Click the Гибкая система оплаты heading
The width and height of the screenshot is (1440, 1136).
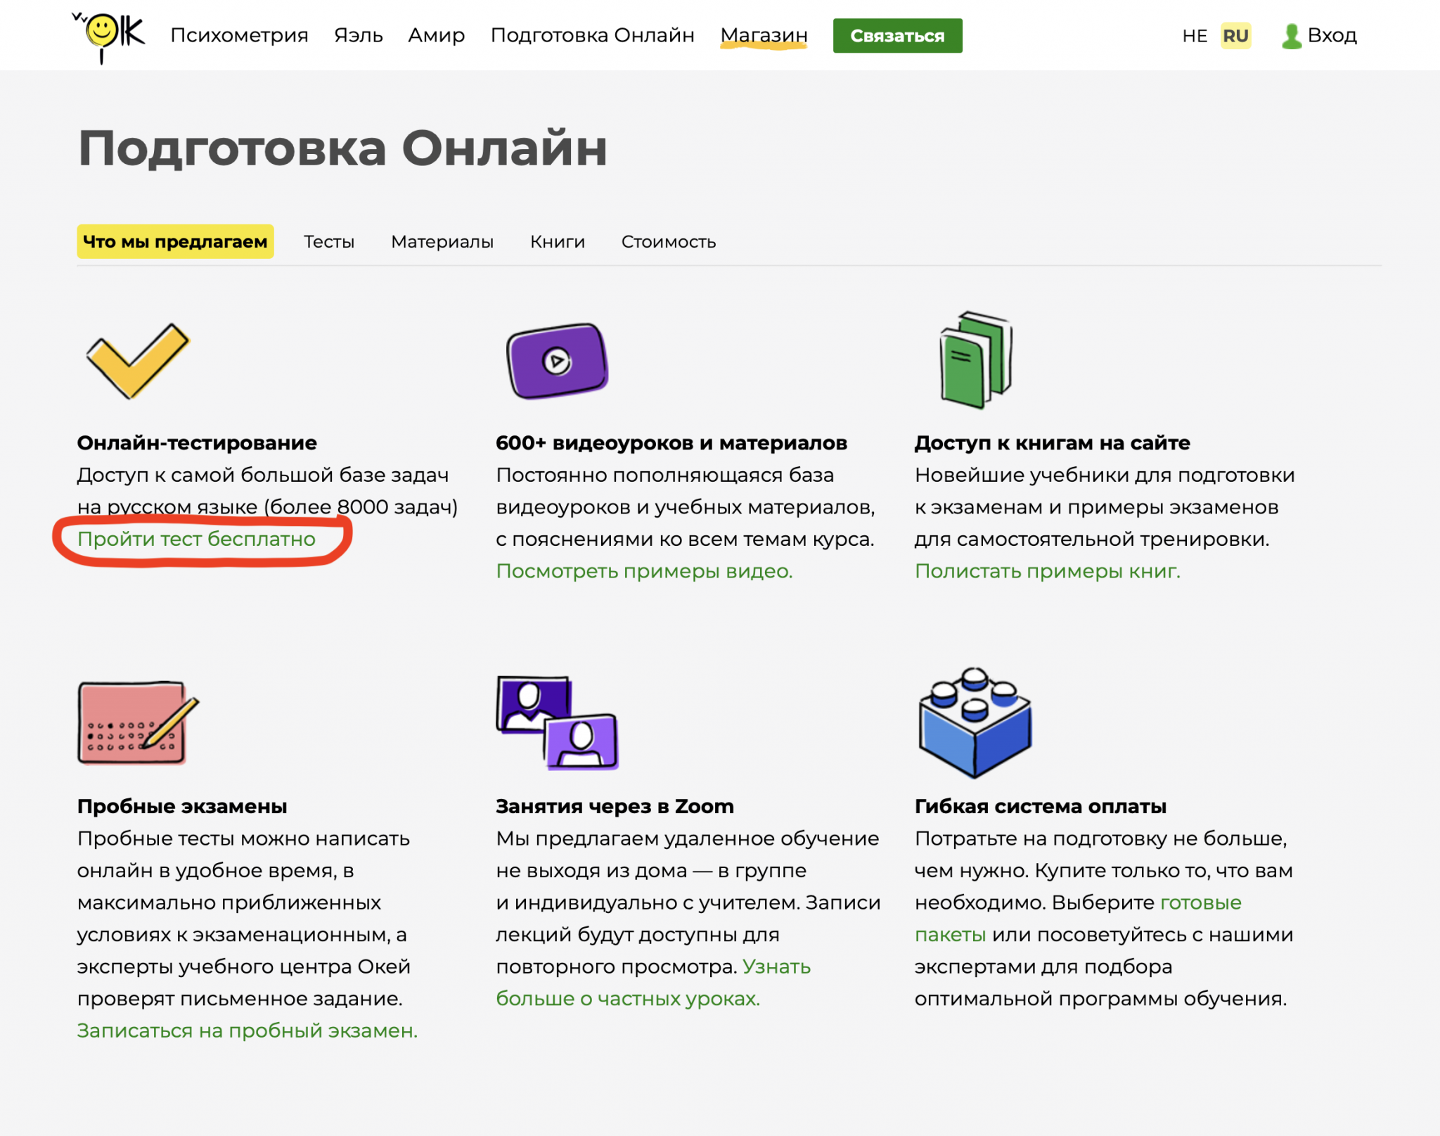pos(1041,806)
